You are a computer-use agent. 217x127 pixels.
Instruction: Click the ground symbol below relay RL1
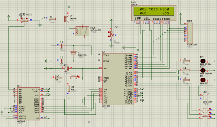(69, 41)
